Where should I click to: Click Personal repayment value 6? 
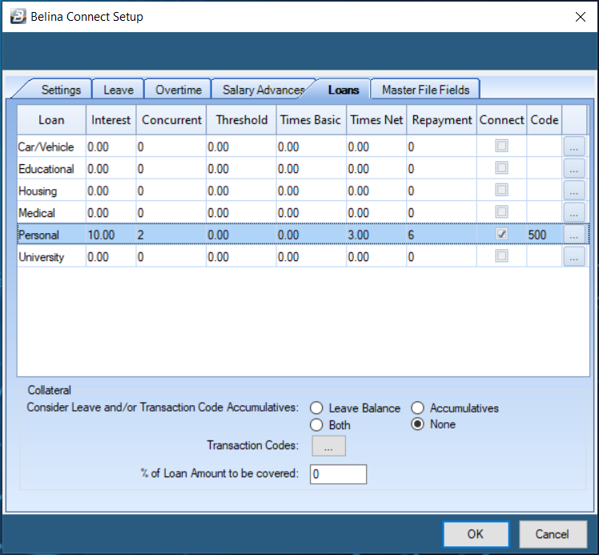tap(441, 235)
